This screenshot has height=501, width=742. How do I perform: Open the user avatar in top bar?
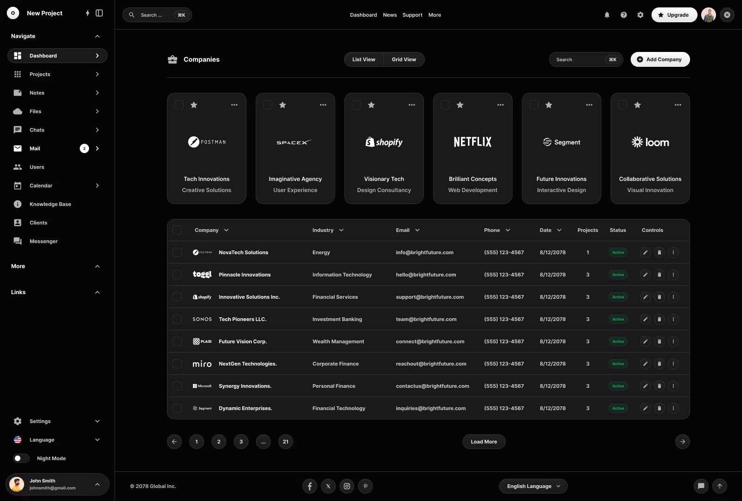tap(709, 15)
